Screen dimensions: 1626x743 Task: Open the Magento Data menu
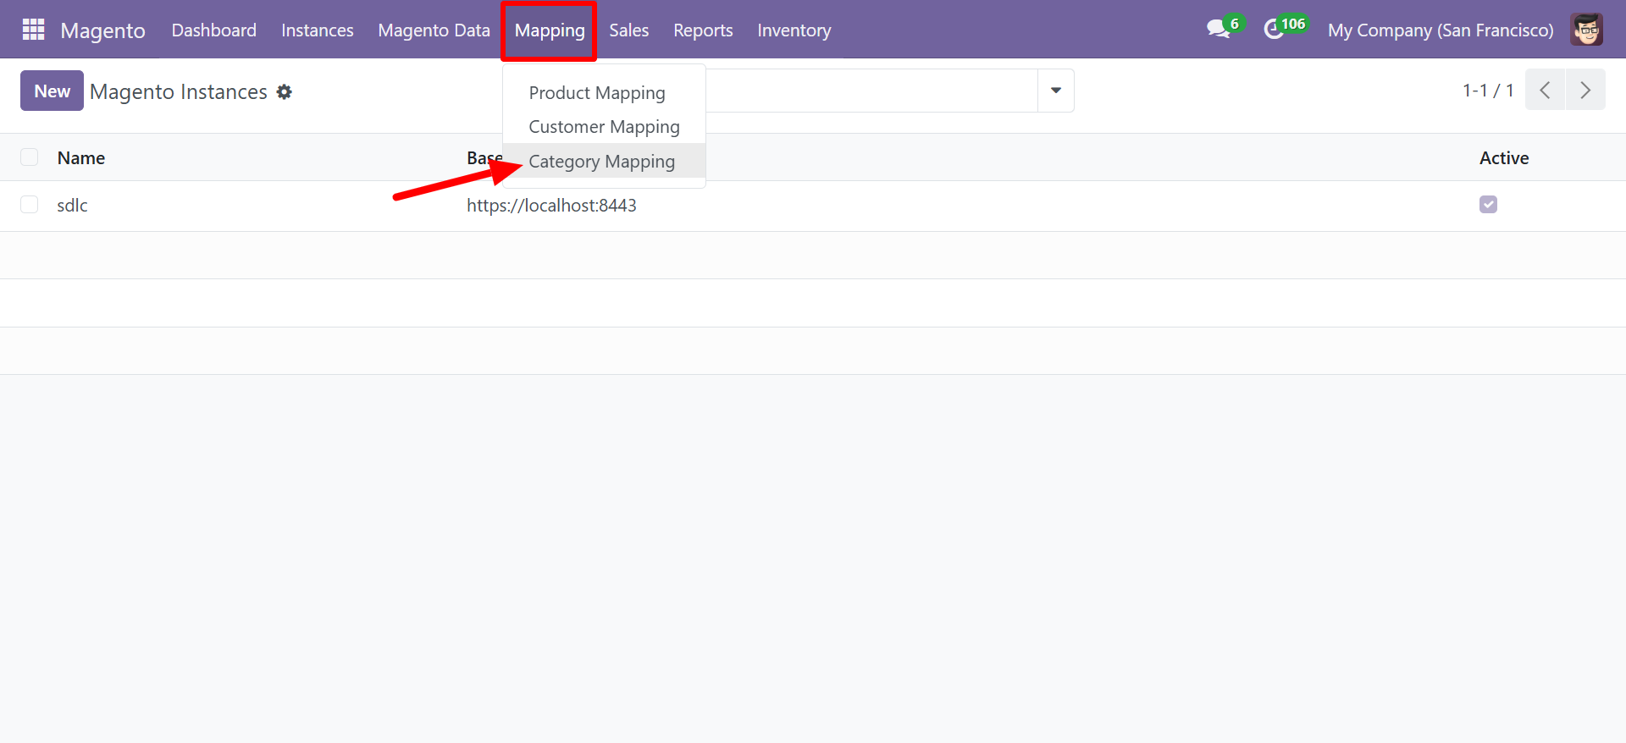(434, 30)
